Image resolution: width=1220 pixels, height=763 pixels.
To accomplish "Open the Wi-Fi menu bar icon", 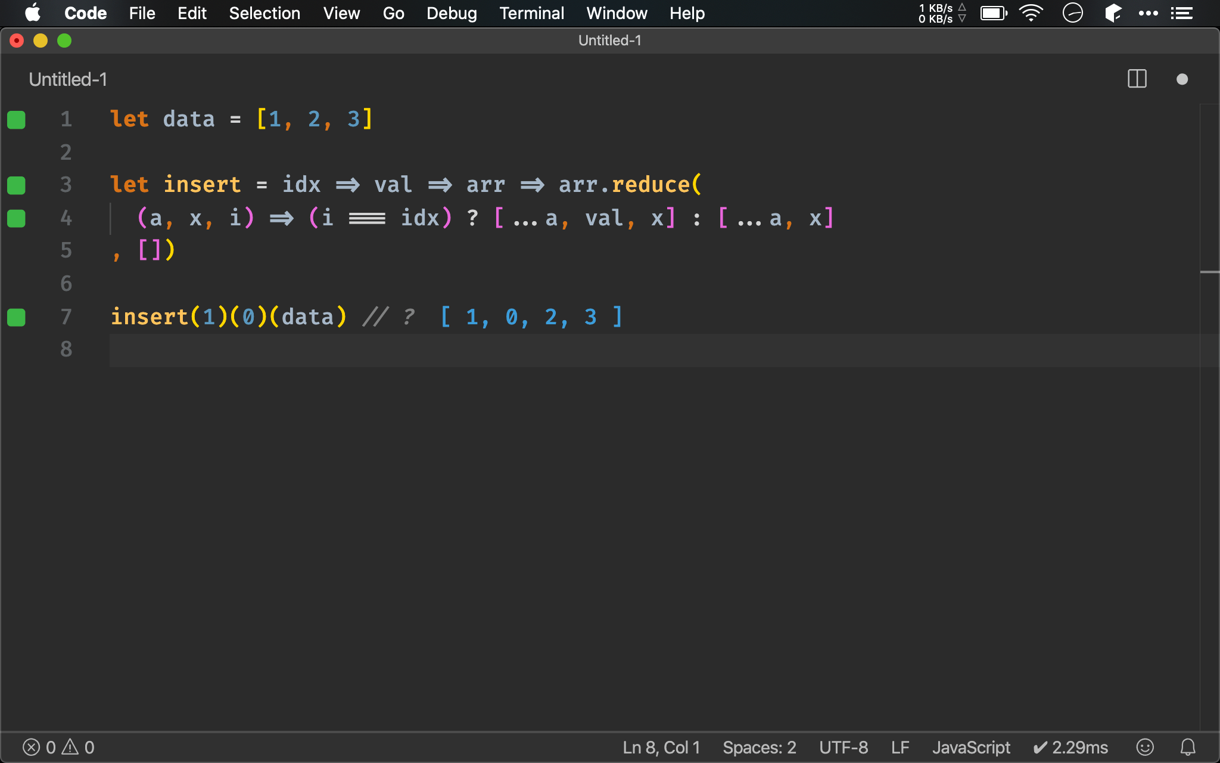I will (x=1031, y=13).
